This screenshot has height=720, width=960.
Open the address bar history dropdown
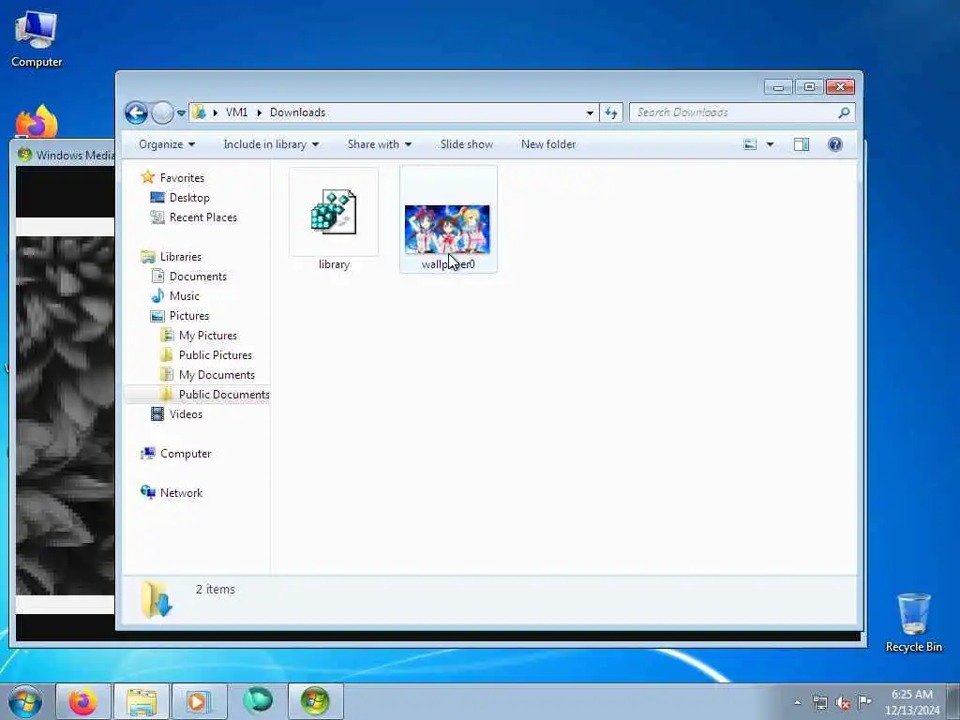pos(590,112)
